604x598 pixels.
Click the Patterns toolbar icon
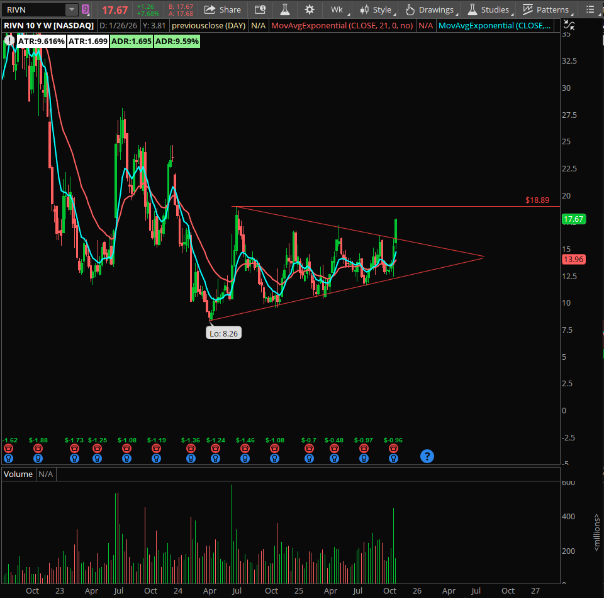(547, 9)
